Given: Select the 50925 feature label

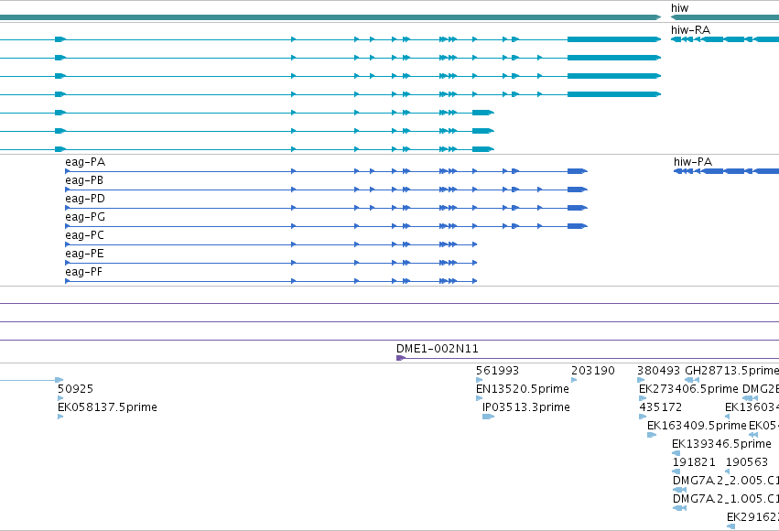Looking at the screenshot, I should pos(75,389).
